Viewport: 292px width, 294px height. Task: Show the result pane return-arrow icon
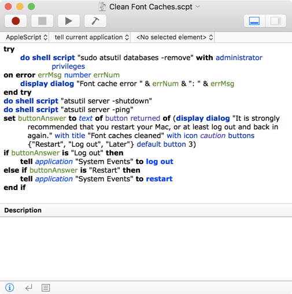pyautogui.click(x=29, y=288)
